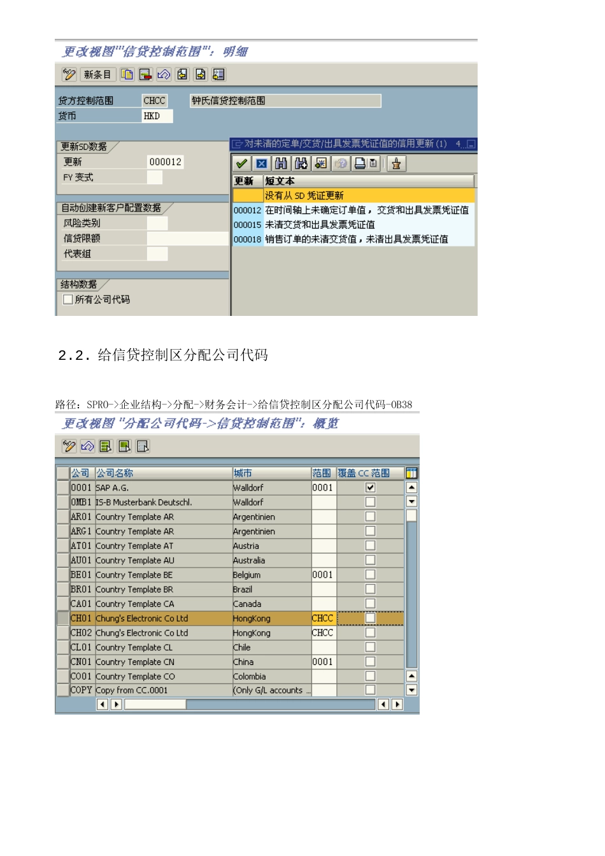Image resolution: width=605 pixels, height=856 pixels.
Task: Click the new selection icon in popup toolbar
Action: [x=320, y=164]
